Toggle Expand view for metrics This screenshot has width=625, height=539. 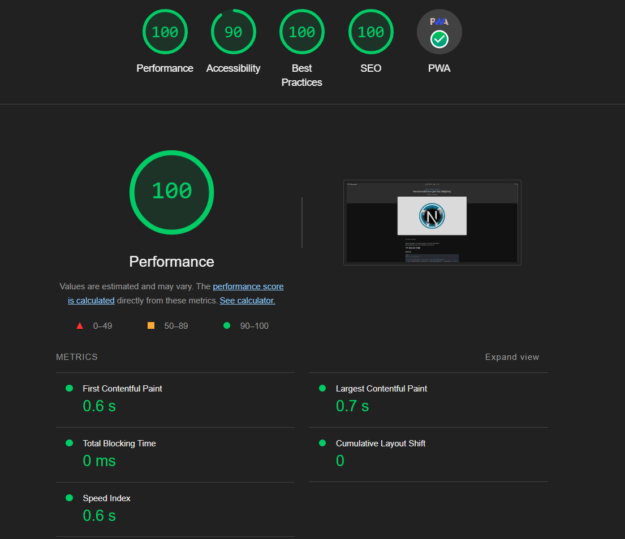[x=512, y=357]
